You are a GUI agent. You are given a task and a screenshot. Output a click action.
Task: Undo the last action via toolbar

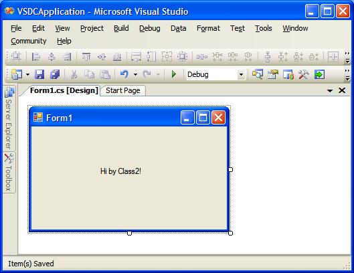pos(124,74)
